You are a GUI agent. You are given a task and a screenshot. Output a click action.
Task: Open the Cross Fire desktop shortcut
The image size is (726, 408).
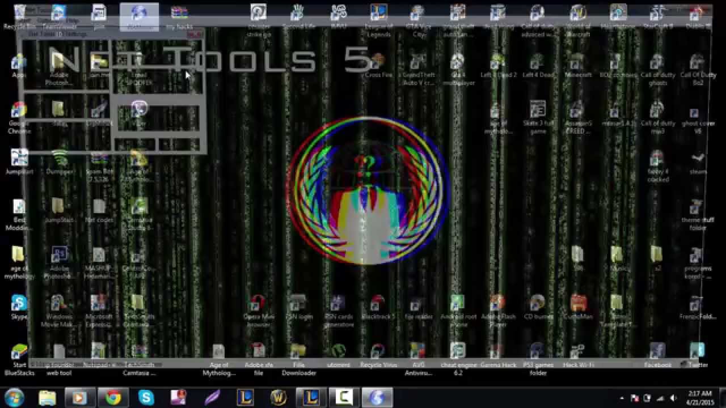pos(378,66)
